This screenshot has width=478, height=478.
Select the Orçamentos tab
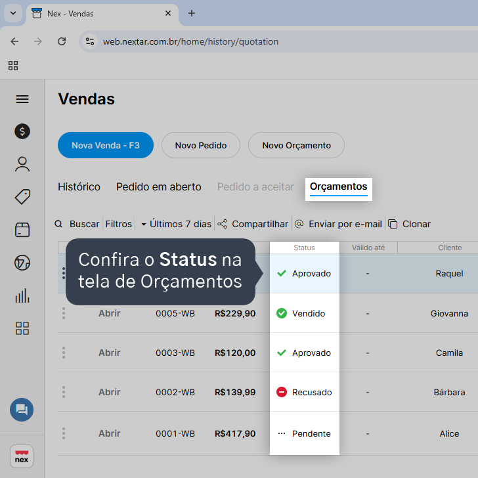pos(338,186)
